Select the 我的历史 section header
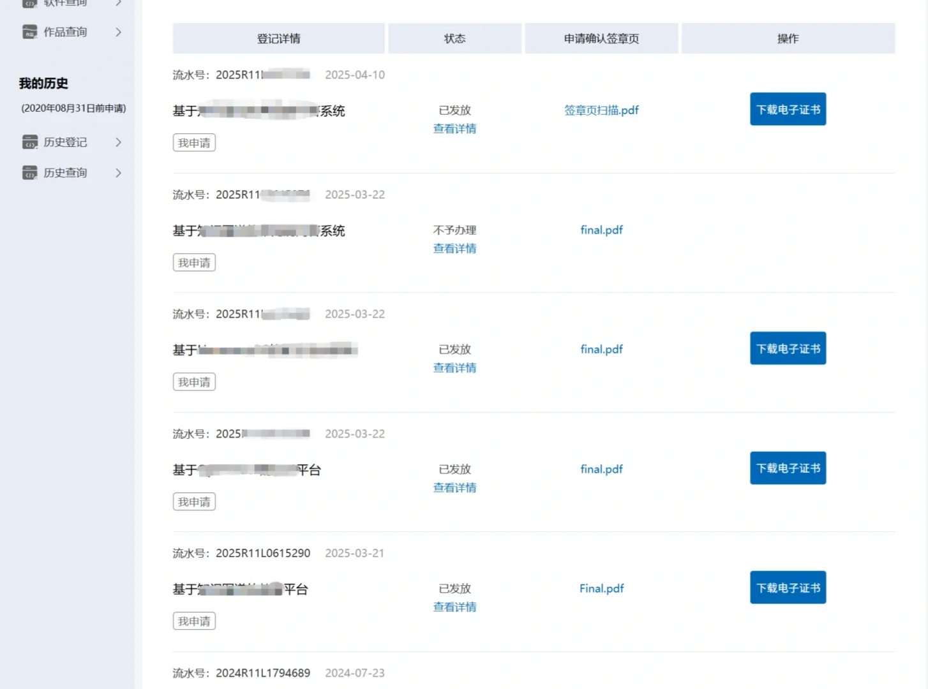Screen dimensions: 928x689 (43, 83)
